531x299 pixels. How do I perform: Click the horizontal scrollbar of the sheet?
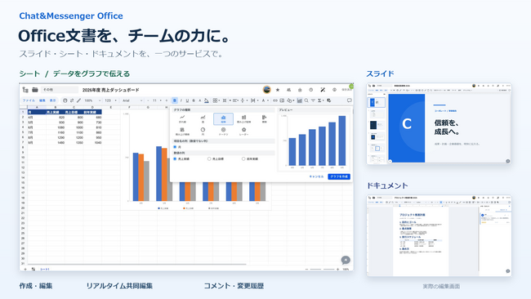(136, 264)
